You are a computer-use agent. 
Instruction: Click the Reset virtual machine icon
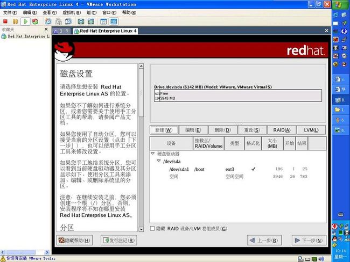(35, 21)
